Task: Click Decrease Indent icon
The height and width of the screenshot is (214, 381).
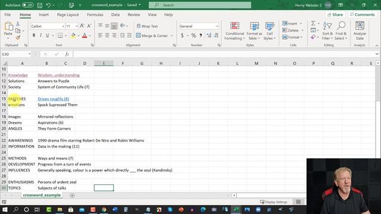Action: [122, 36]
